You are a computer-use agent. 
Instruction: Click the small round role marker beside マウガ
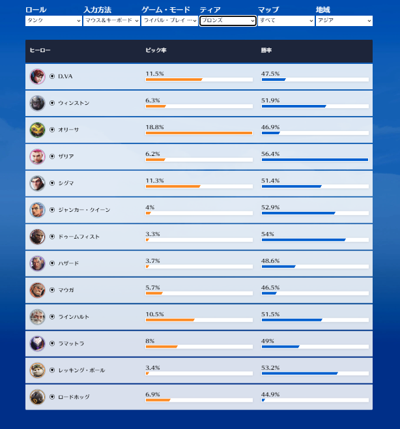(x=52, y=290)
